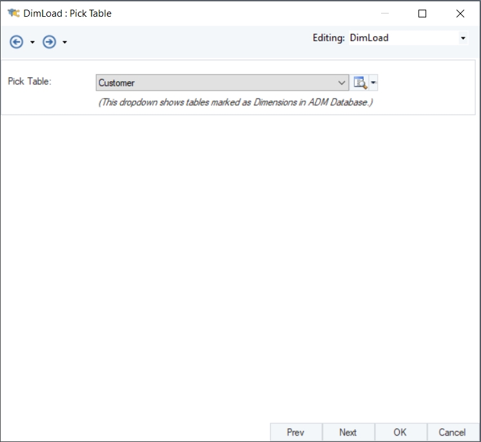Open the forward history dropdown arrow
Viewport: 481px width, 442px height.
(64, 43)
